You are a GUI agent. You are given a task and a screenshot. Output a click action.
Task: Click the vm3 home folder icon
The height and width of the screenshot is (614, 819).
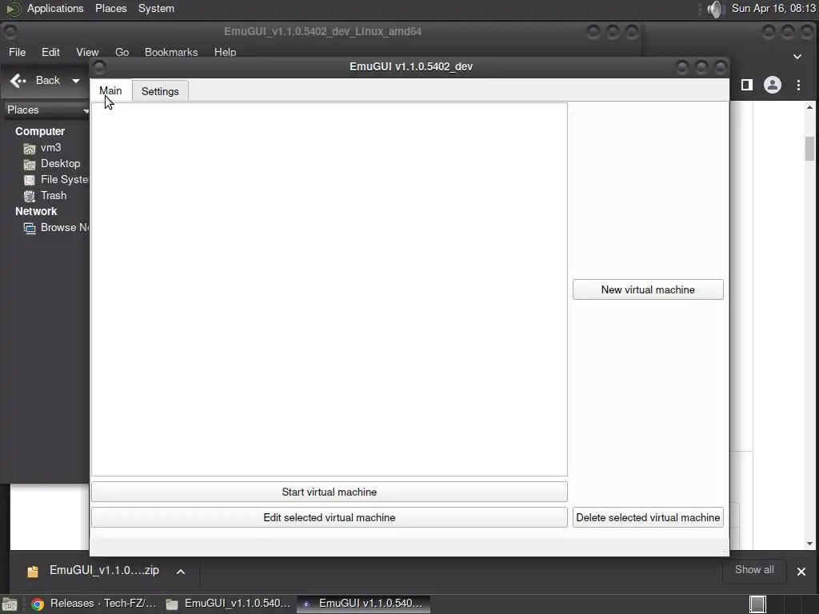[30, 149]
